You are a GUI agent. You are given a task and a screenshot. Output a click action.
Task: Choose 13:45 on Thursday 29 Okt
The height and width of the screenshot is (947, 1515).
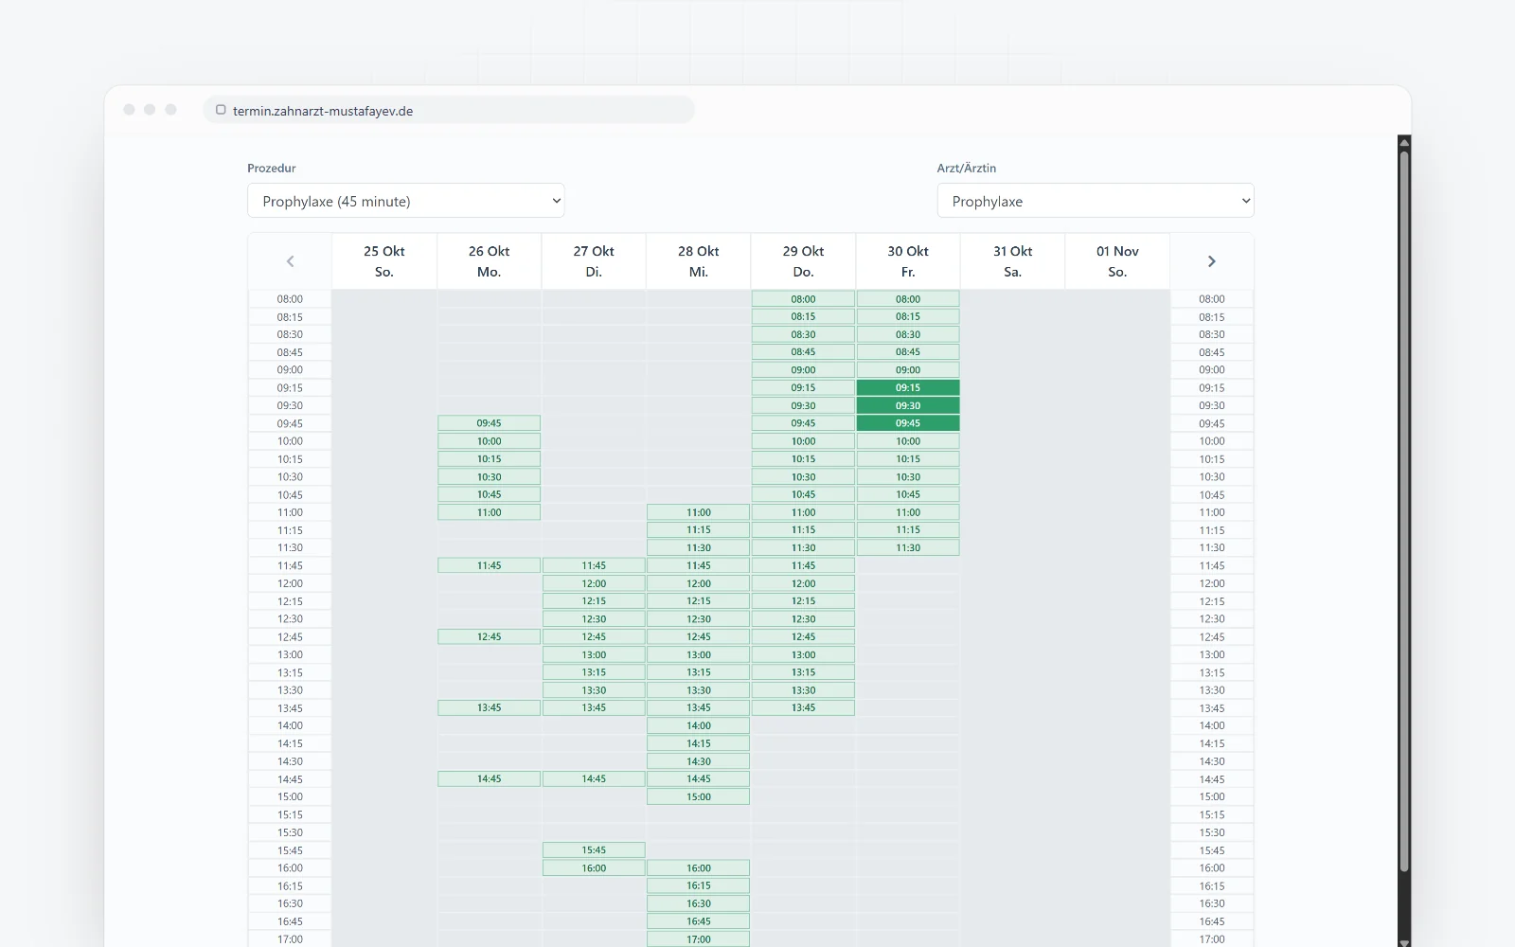point(803,707)
